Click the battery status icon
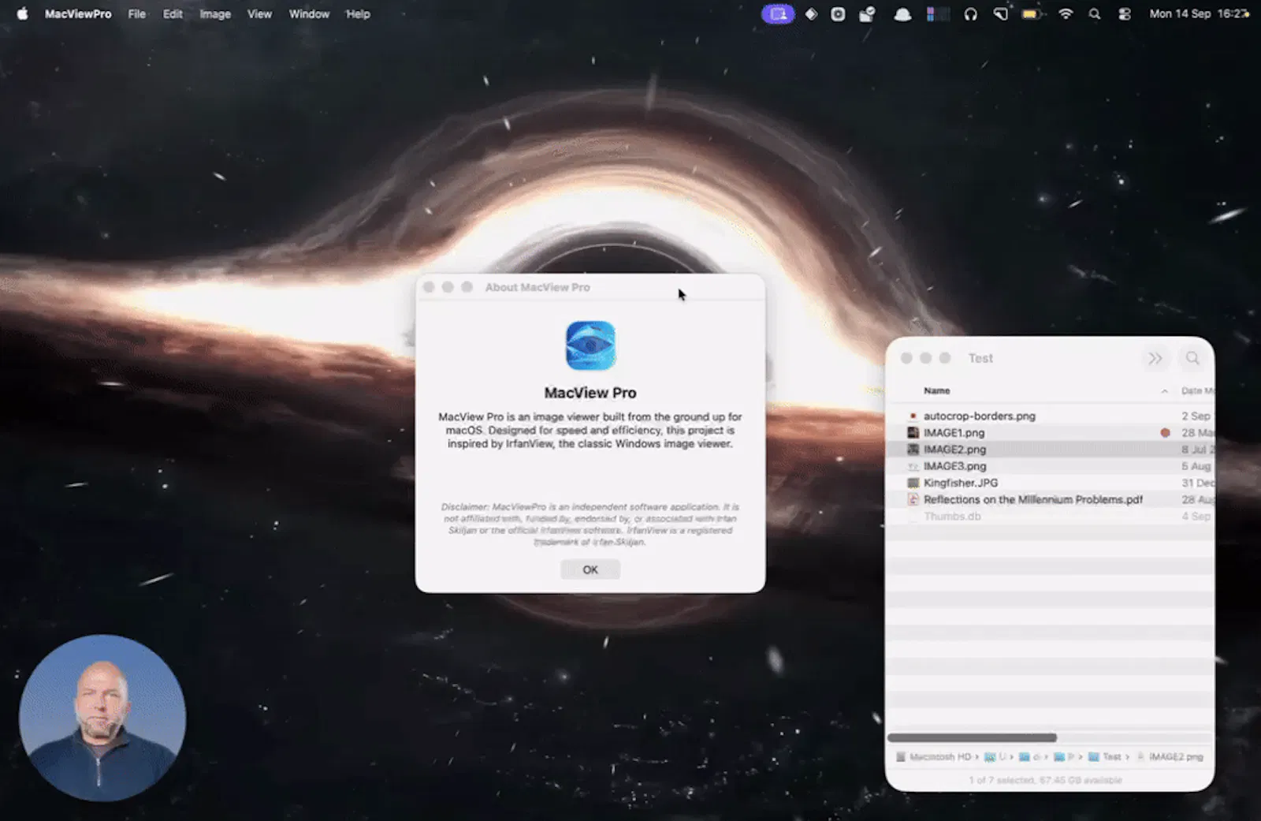Viewport: 1261px width, 821px height. [x=1031, y=14]
